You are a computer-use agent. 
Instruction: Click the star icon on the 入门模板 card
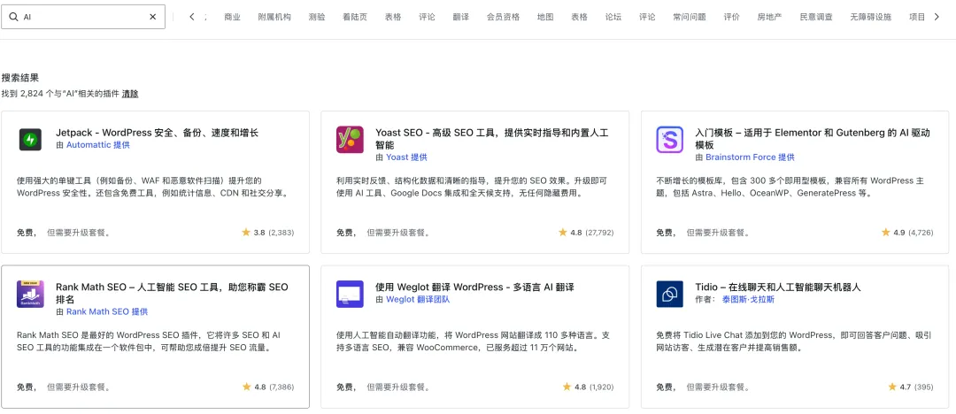(x=886, y=233)
